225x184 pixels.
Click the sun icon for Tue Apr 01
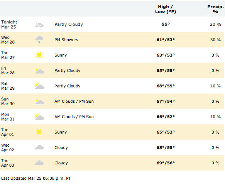click(39, 132)
